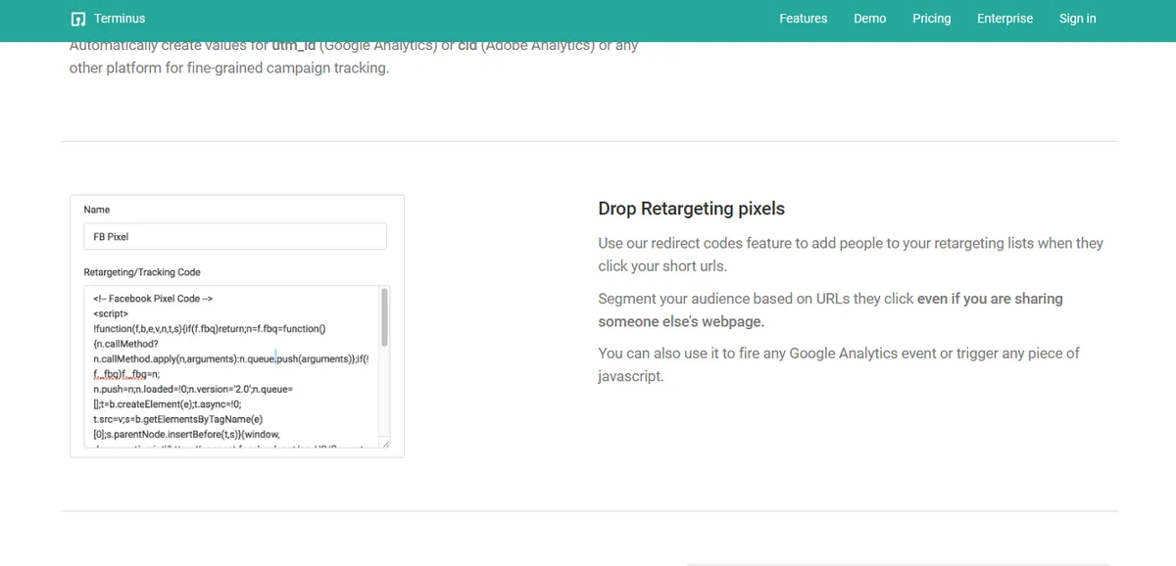The width and height of the screenshot is (1176, 566).
Task: Click the Drop Retargeting pixels heading
Action: point(691,209)
